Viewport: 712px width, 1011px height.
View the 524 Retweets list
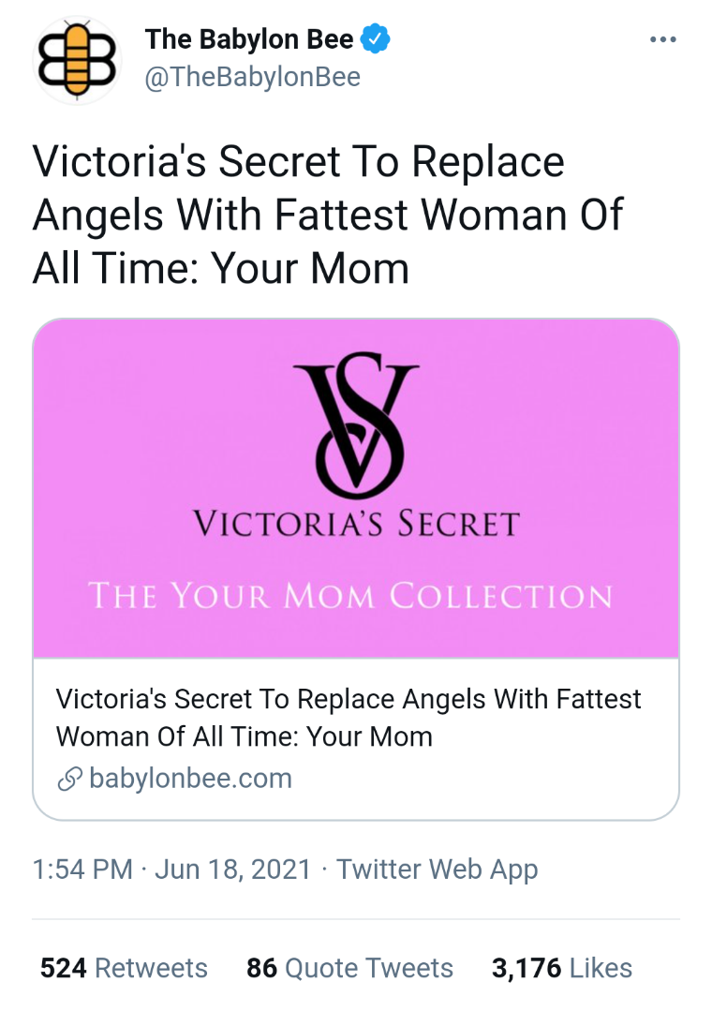pyautogui.click(x=124, y=968)
